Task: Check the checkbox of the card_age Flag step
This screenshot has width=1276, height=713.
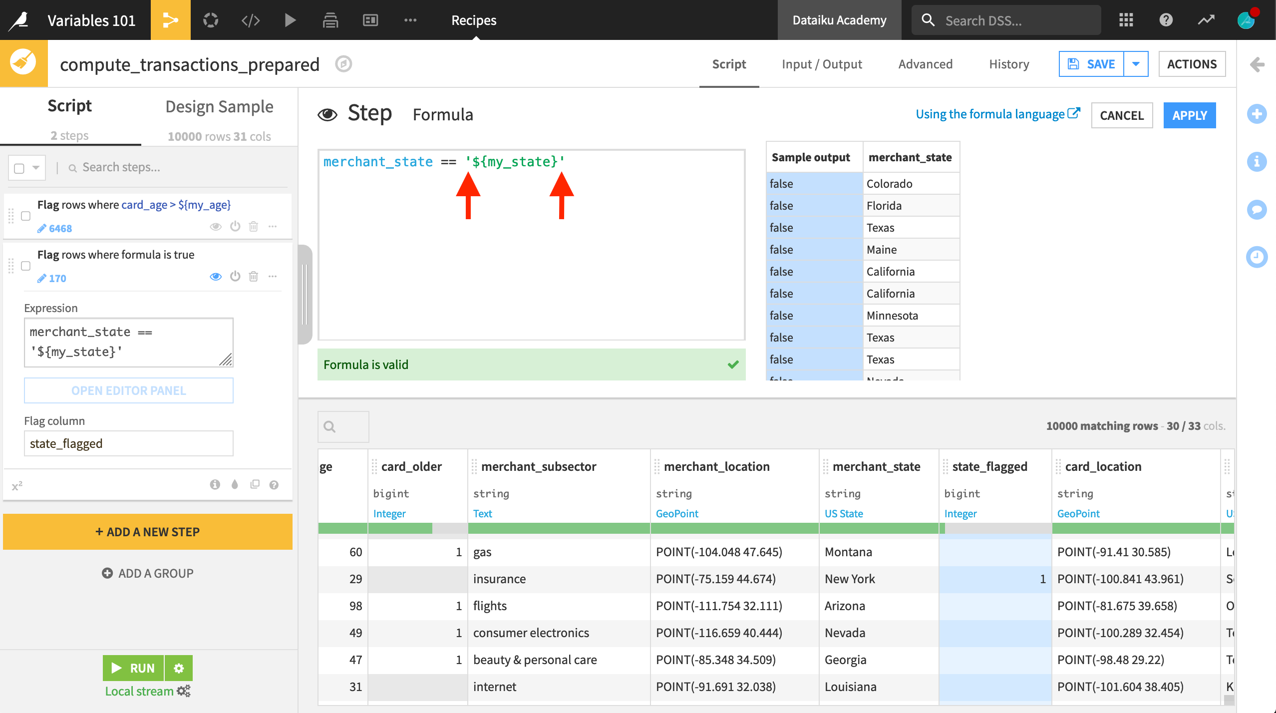Action: [x=25, y=216]
